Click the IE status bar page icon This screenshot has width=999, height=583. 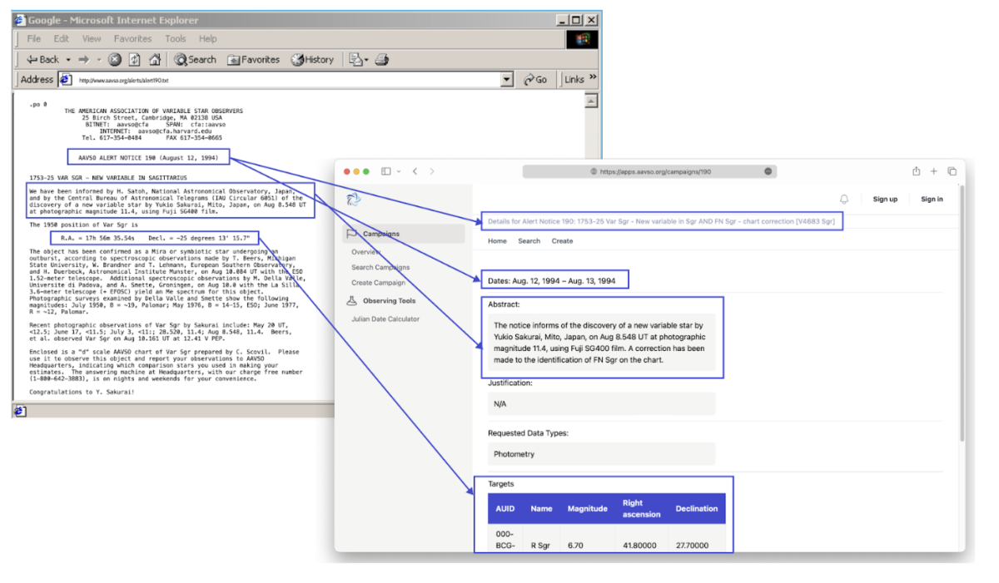[x=20, y=411]
